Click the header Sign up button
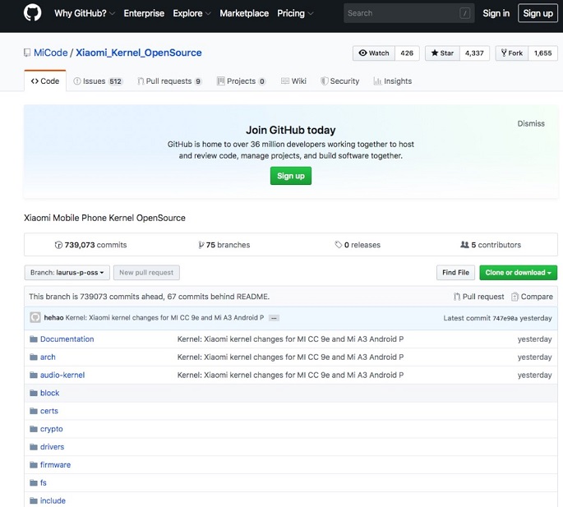Viewport: 563px width, 507px height. [x=538, y=13]
